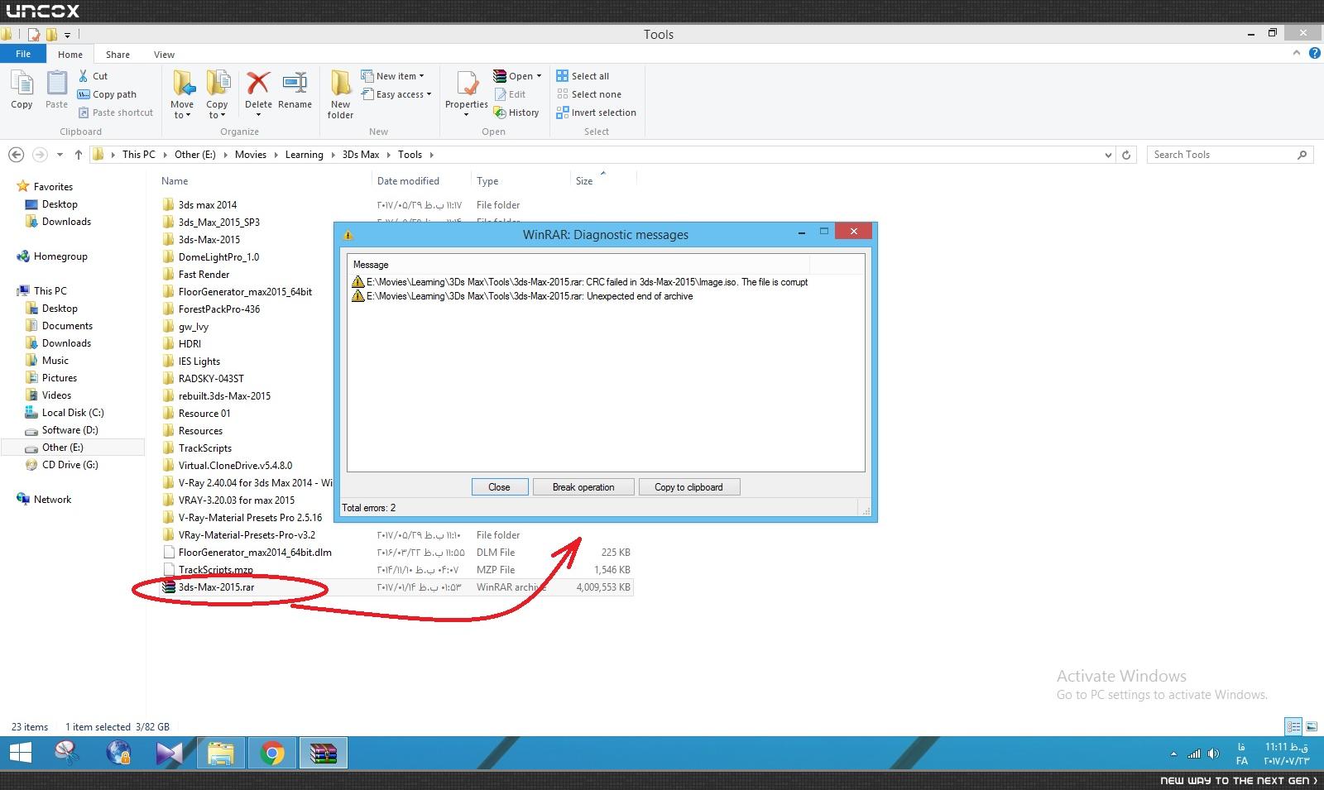Click the Back navigation arrow
Image resolution: width=1324 pixels, height=790 pixels.
(16, 155)
